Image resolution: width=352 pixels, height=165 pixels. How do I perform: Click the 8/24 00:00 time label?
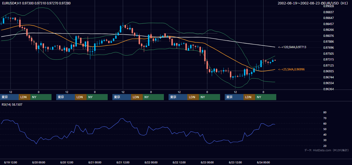tap(263, 162)
